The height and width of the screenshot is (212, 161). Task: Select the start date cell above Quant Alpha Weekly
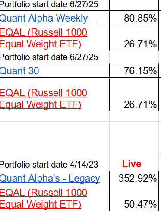pos(55,5)
